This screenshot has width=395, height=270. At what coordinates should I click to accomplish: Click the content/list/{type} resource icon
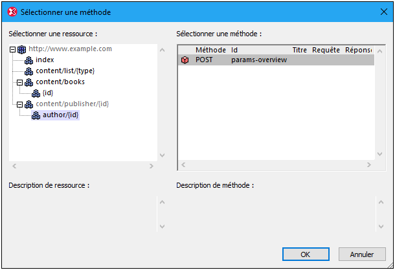28,71
